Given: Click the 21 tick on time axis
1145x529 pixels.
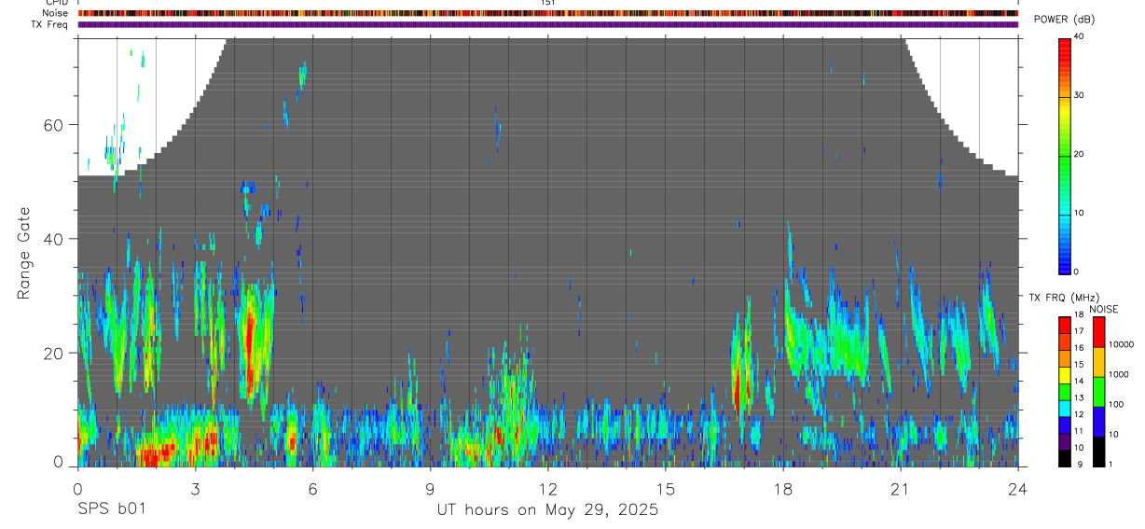Looking at the screenshot, I should point(901,488).
